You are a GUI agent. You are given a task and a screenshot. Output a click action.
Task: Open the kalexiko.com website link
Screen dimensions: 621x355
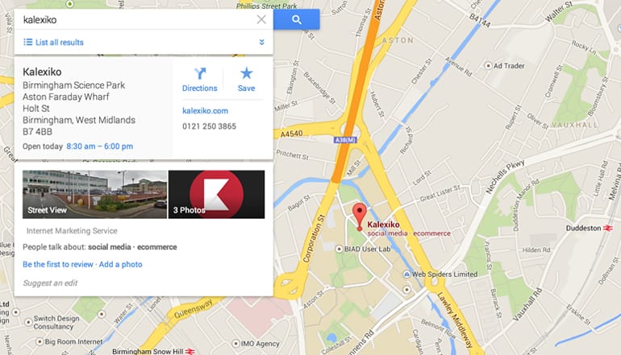point(205,111)
